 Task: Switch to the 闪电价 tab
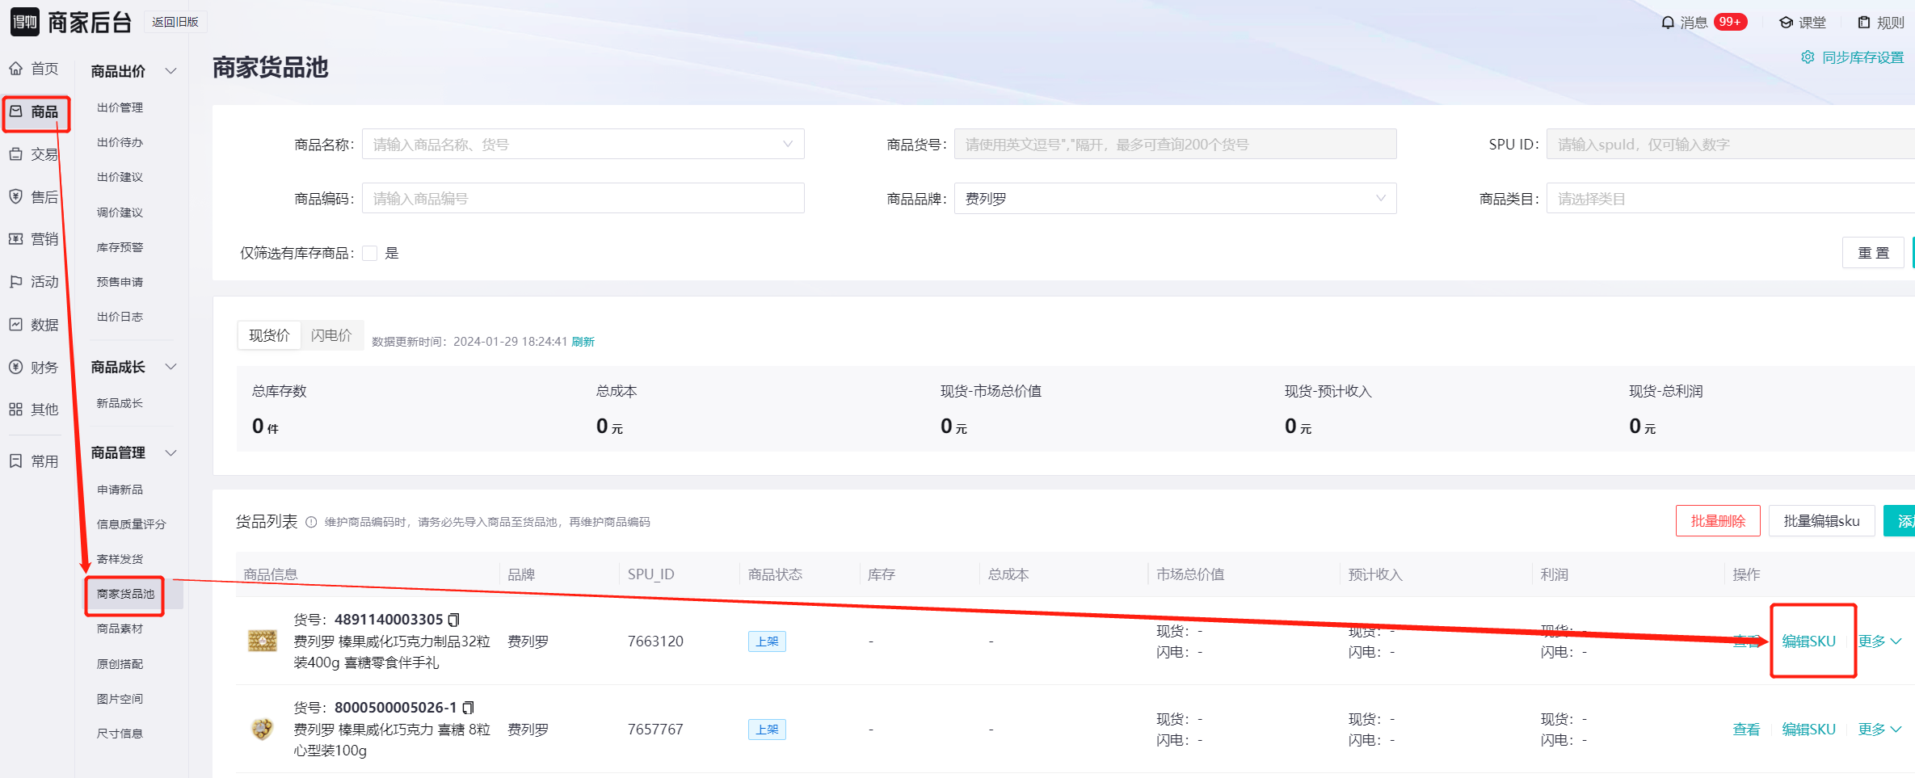pyautogui.click(x=331, y=335)
